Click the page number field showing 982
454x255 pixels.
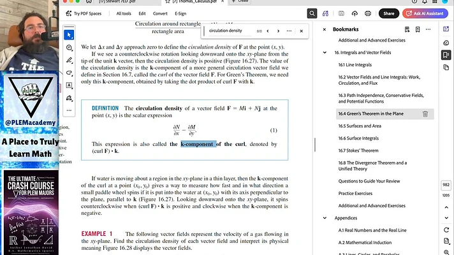coord(446,185)
